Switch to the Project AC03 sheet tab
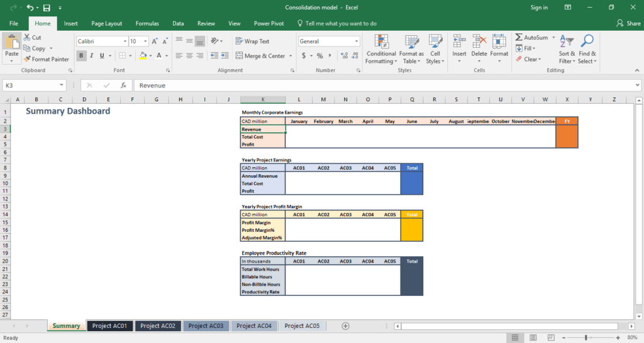Viewport: 644px width, 343px height. point(206,326)
